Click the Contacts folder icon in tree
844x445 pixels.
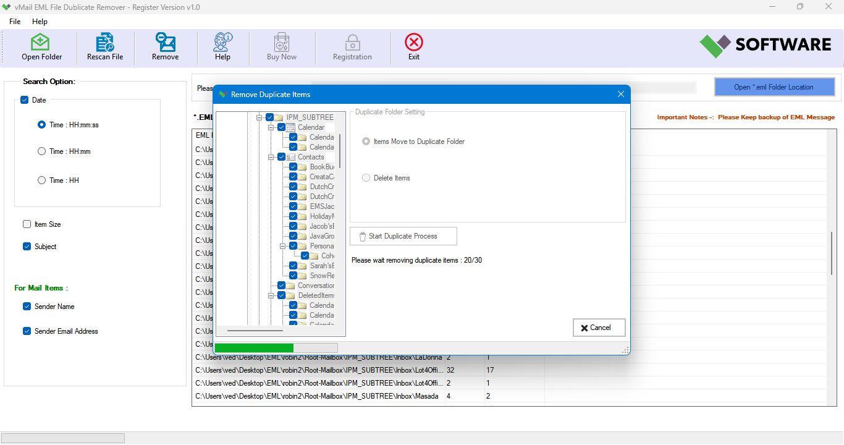click(291, 157)
